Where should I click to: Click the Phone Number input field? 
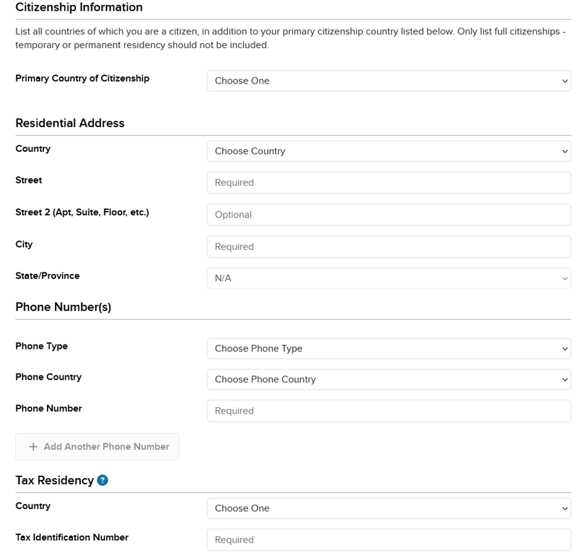tap(388, 411)
